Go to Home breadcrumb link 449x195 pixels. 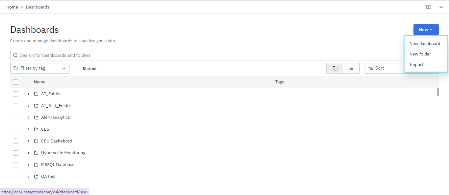(12, 7)
